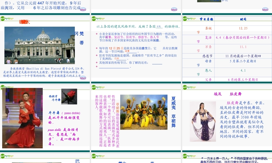This screenshot has height=163, width=272.
Task: Select the Spanish paso doble dancers photo
Action: click(22, 118)
